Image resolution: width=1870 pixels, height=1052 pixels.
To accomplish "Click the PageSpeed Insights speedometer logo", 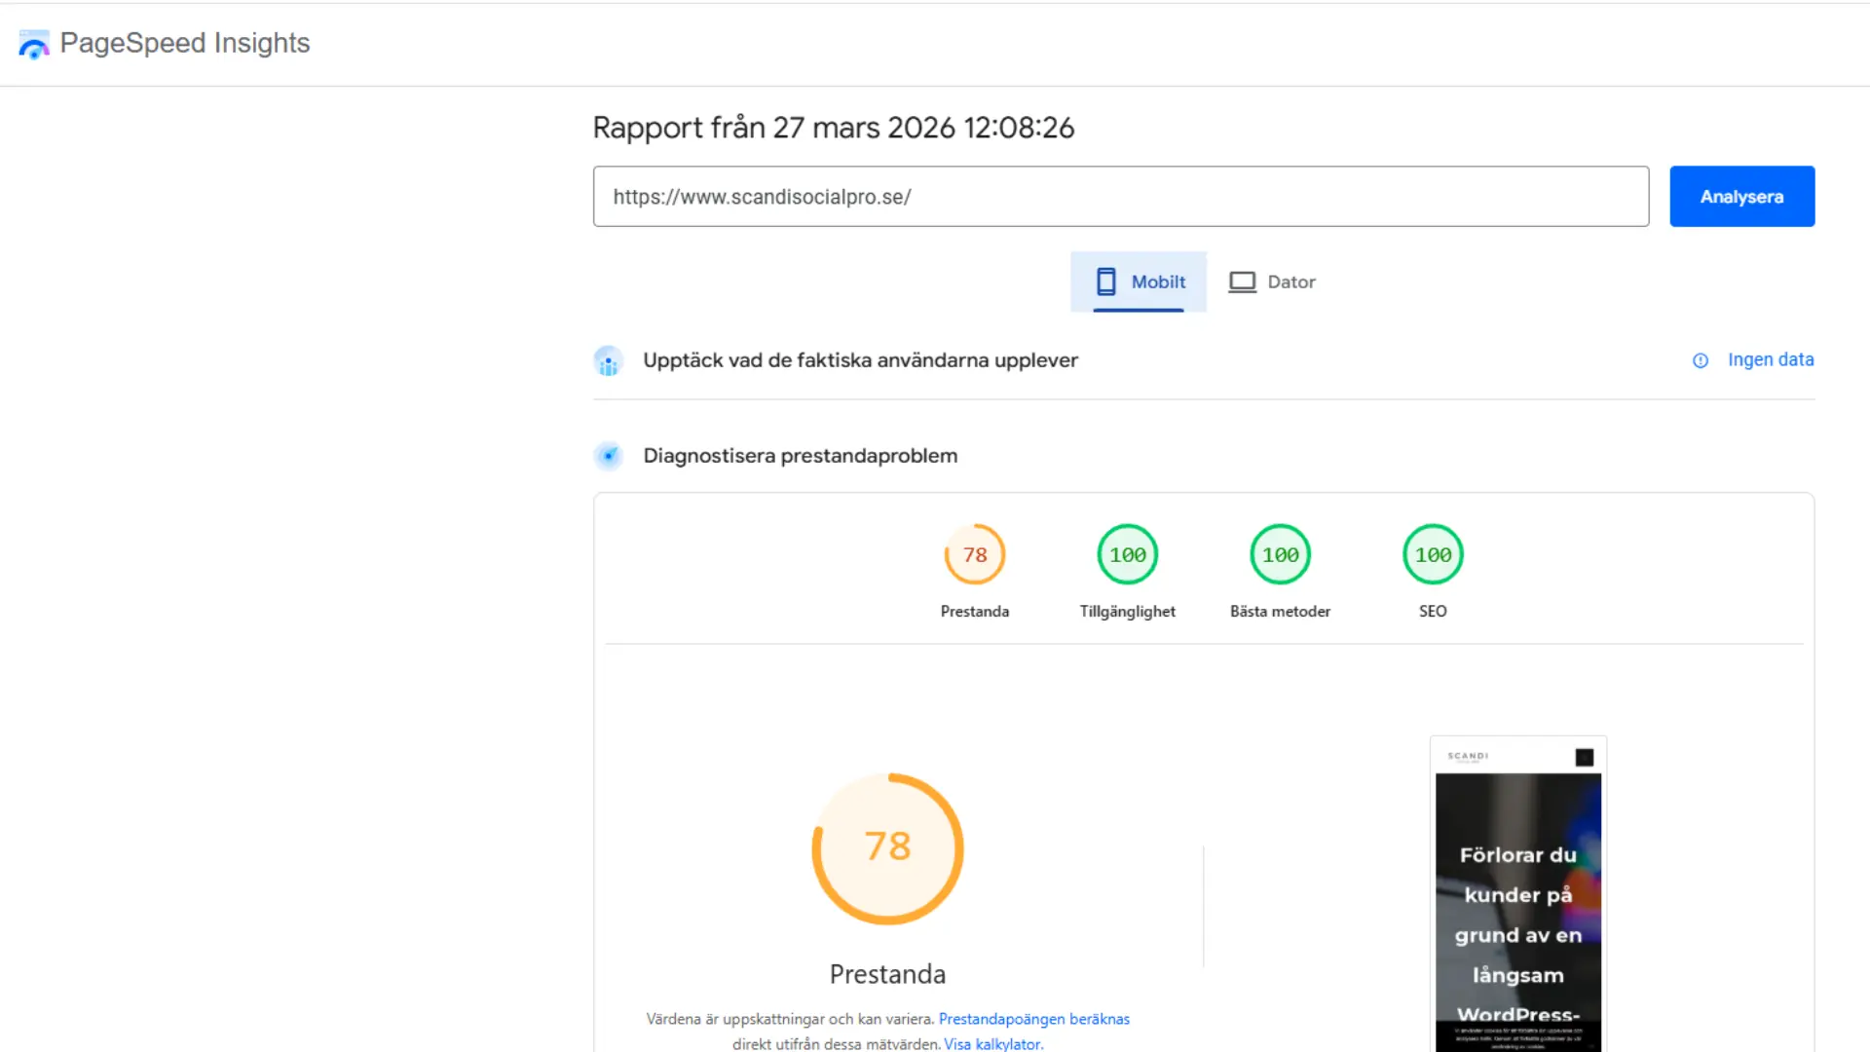I will 33,44.
